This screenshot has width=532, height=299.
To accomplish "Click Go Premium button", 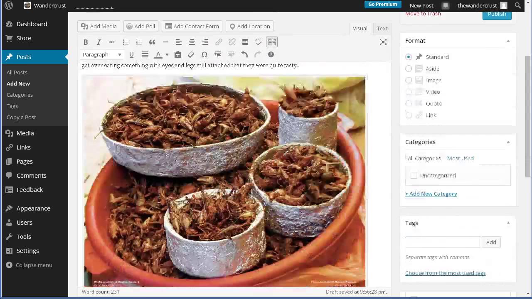I will (383, 5).
